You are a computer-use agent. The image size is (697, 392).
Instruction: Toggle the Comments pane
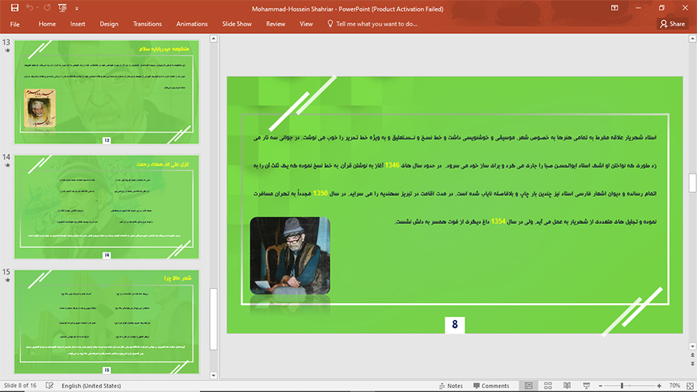click(490, 385)
